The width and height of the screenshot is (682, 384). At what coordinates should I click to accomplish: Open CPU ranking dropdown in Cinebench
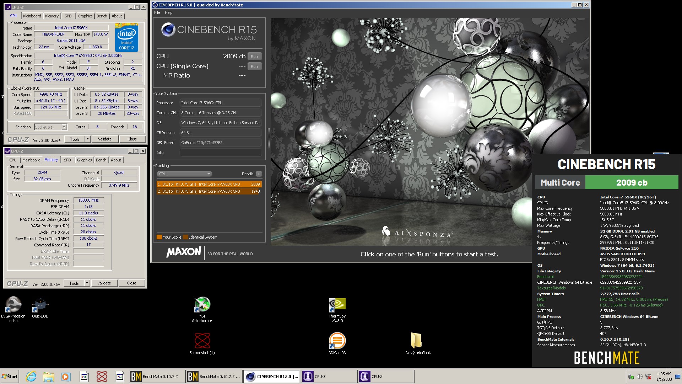[184, 174]
